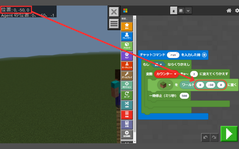Open the 基本 (Basic) star category
This screenshot has height=149, width=239.
tap(127, 26)
